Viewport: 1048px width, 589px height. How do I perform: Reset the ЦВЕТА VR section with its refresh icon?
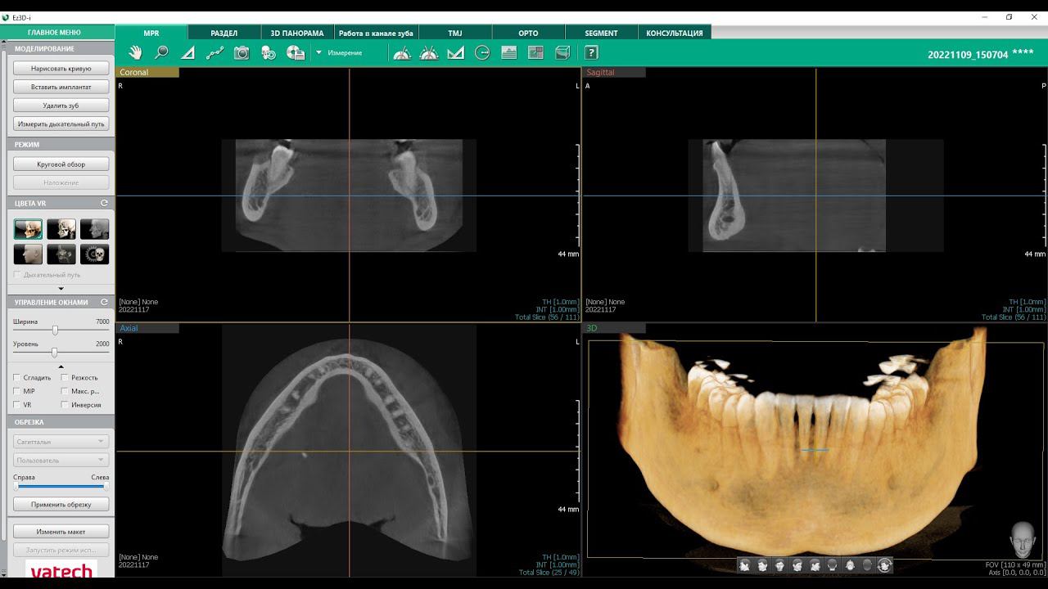(104, 203)
